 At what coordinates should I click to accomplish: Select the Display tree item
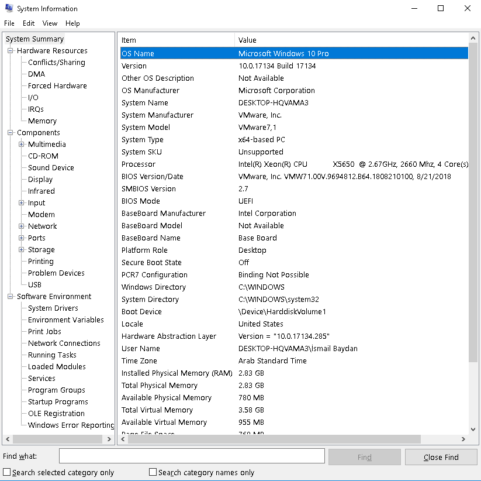pyautogui.click(x=40, y=179)
